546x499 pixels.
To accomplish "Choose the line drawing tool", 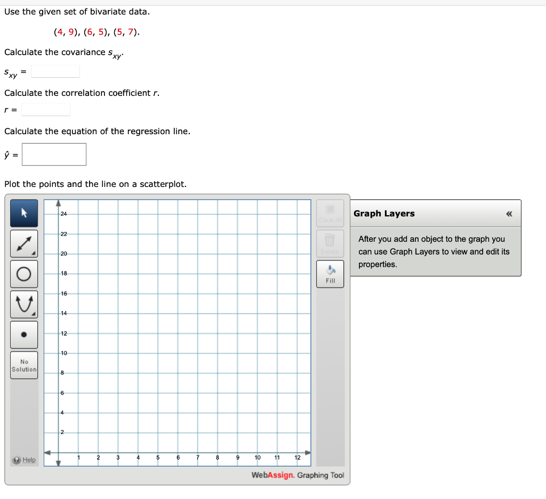I will [24, 243].
